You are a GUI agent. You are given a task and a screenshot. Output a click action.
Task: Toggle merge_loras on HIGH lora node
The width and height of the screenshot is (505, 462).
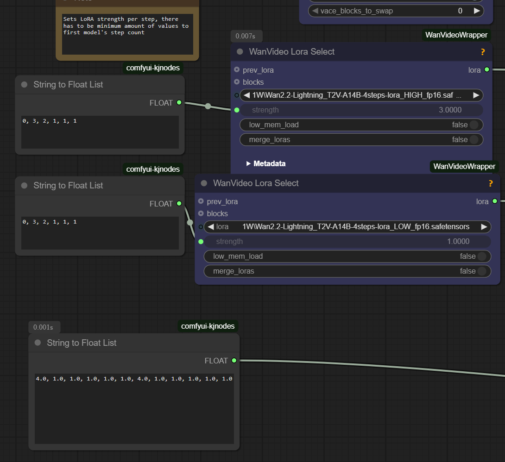click(361, 140)
